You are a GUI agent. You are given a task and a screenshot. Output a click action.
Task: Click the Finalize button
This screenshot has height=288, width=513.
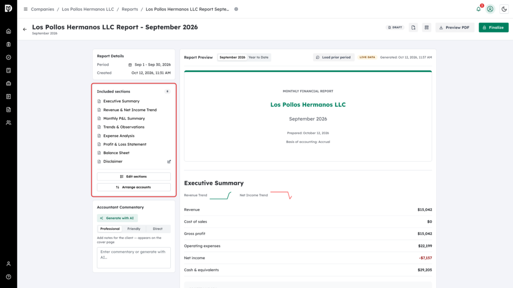pyautogui.click(x=493, y=27)
